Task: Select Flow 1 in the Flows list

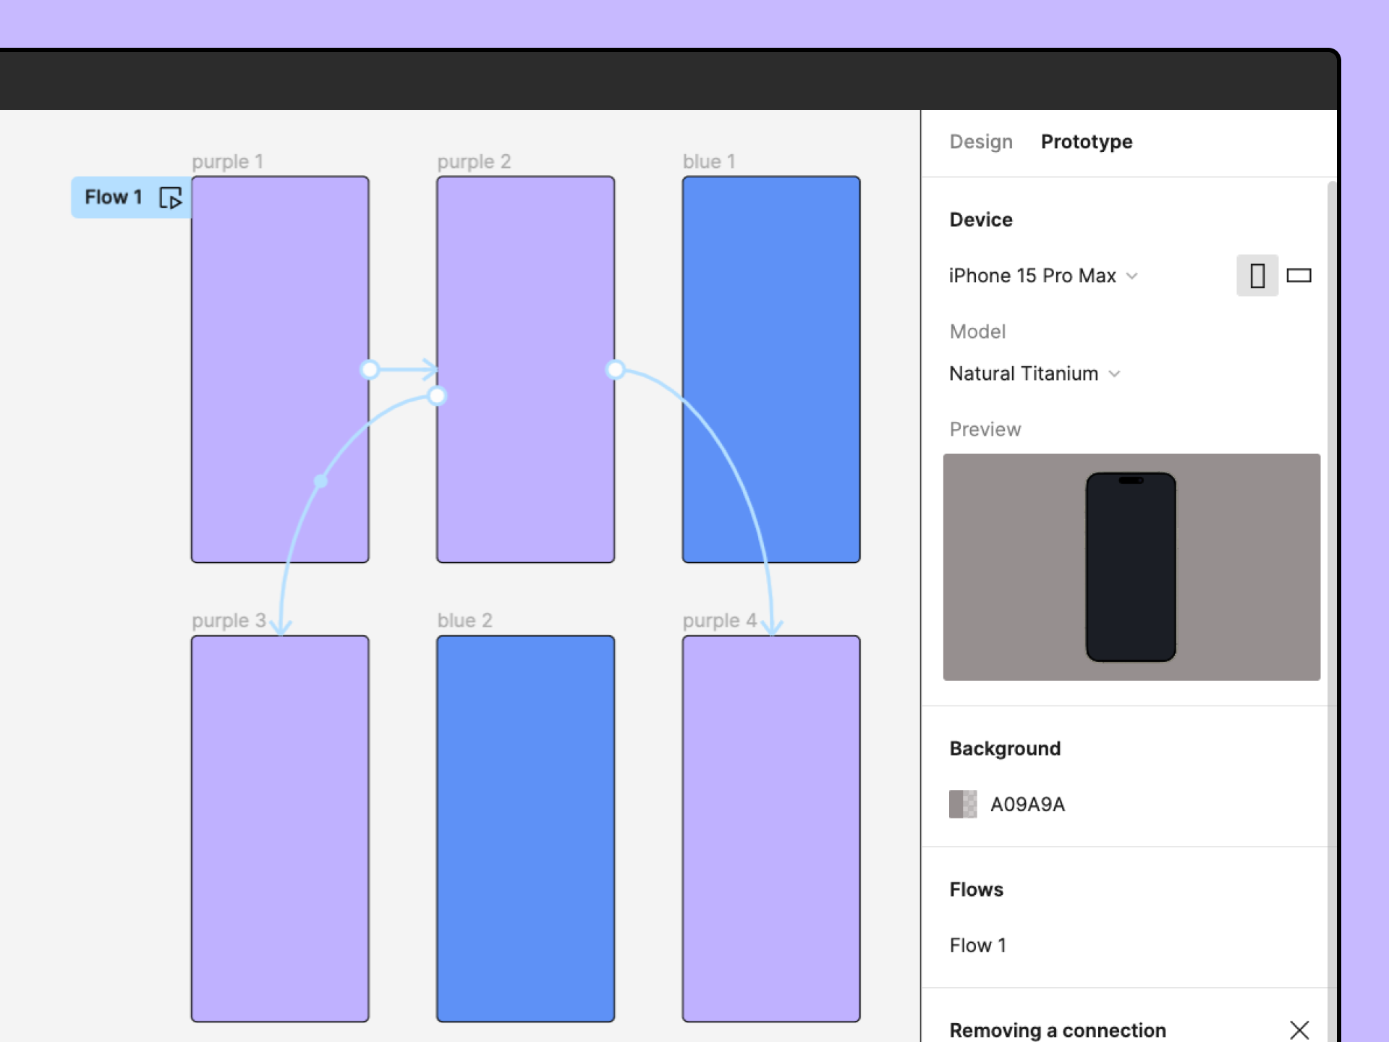Action: [x=978, y=945]
